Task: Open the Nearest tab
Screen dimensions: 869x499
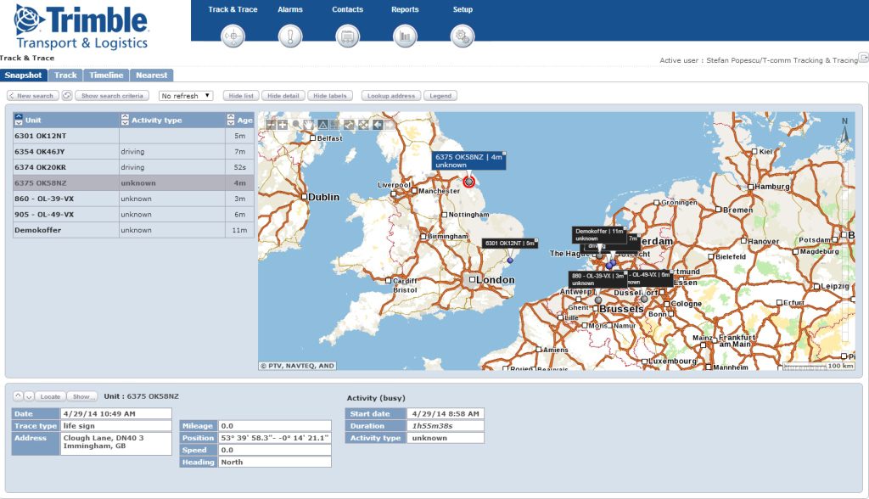Action: click(152, 75)
